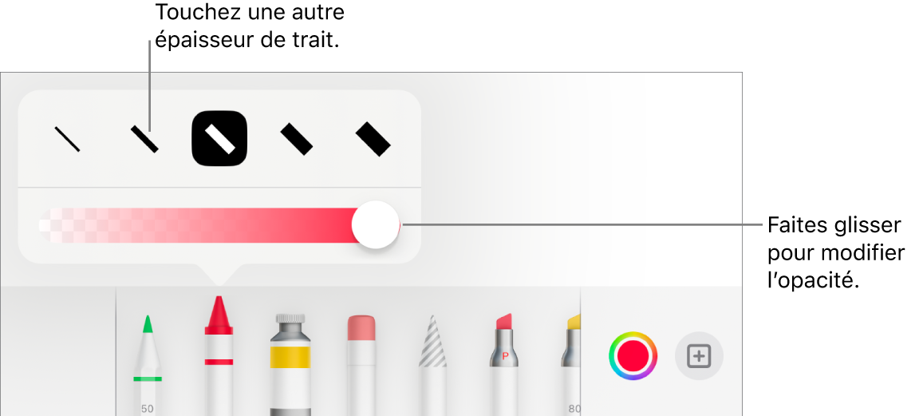Click the popover arrow above the crayon

coord(219,273)
